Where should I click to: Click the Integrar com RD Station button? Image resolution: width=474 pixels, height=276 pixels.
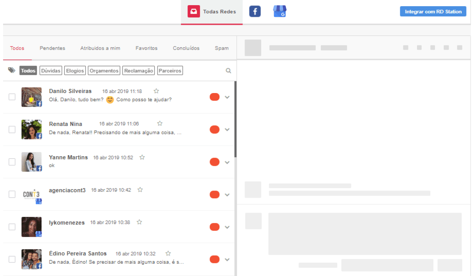433,11
